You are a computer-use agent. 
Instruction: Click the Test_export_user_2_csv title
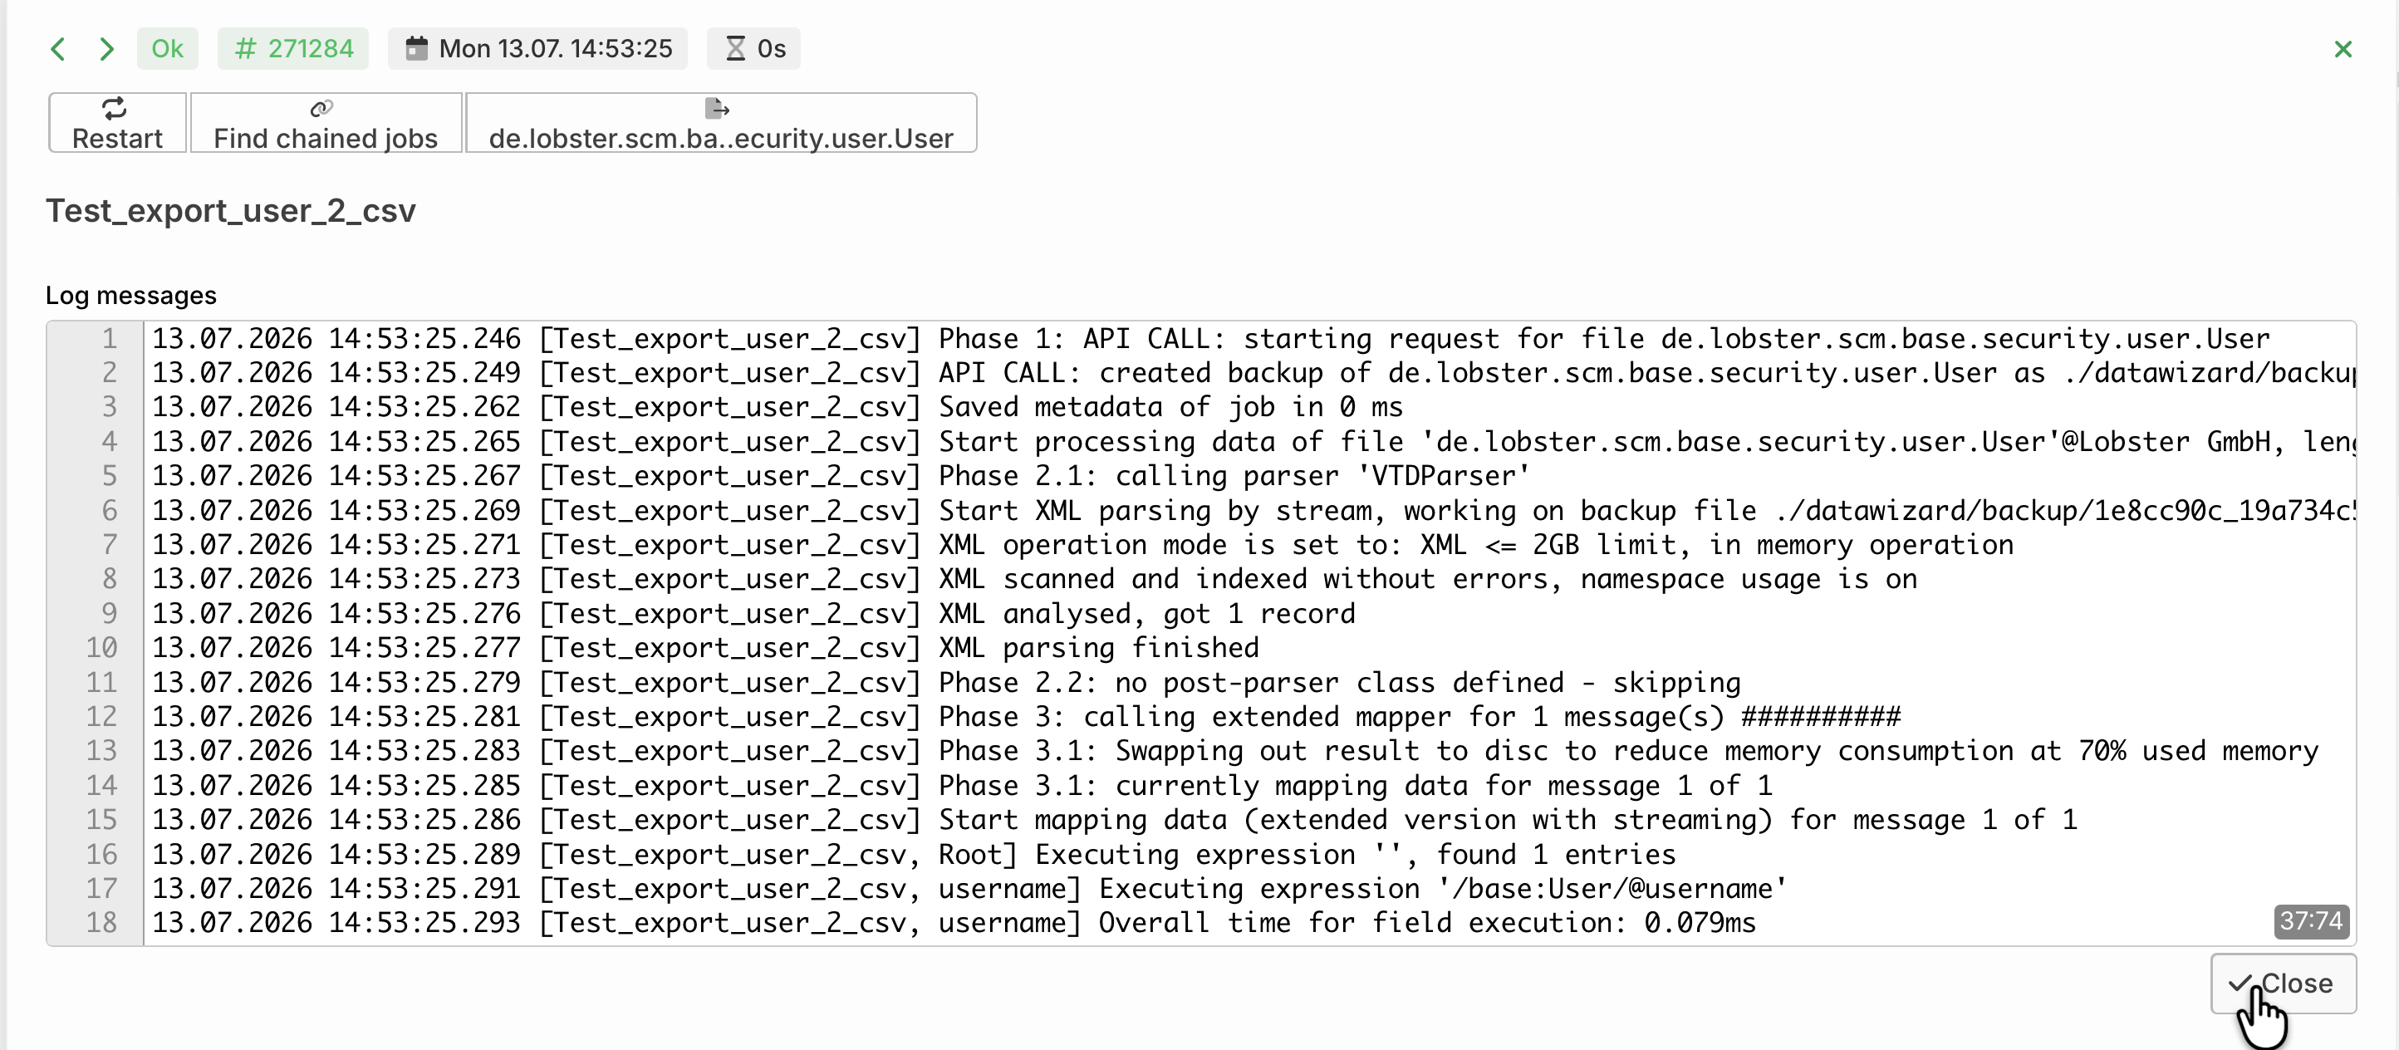click(x=231, y=210)
